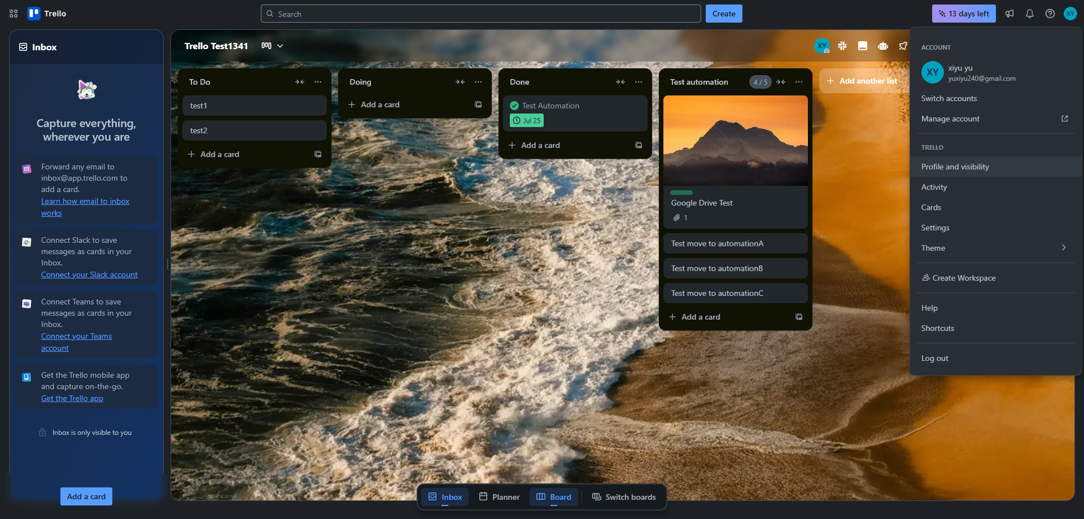This screenshot has height=519, width=1084.
Task: Create from template in Done list
Action: tap(639, 145)
